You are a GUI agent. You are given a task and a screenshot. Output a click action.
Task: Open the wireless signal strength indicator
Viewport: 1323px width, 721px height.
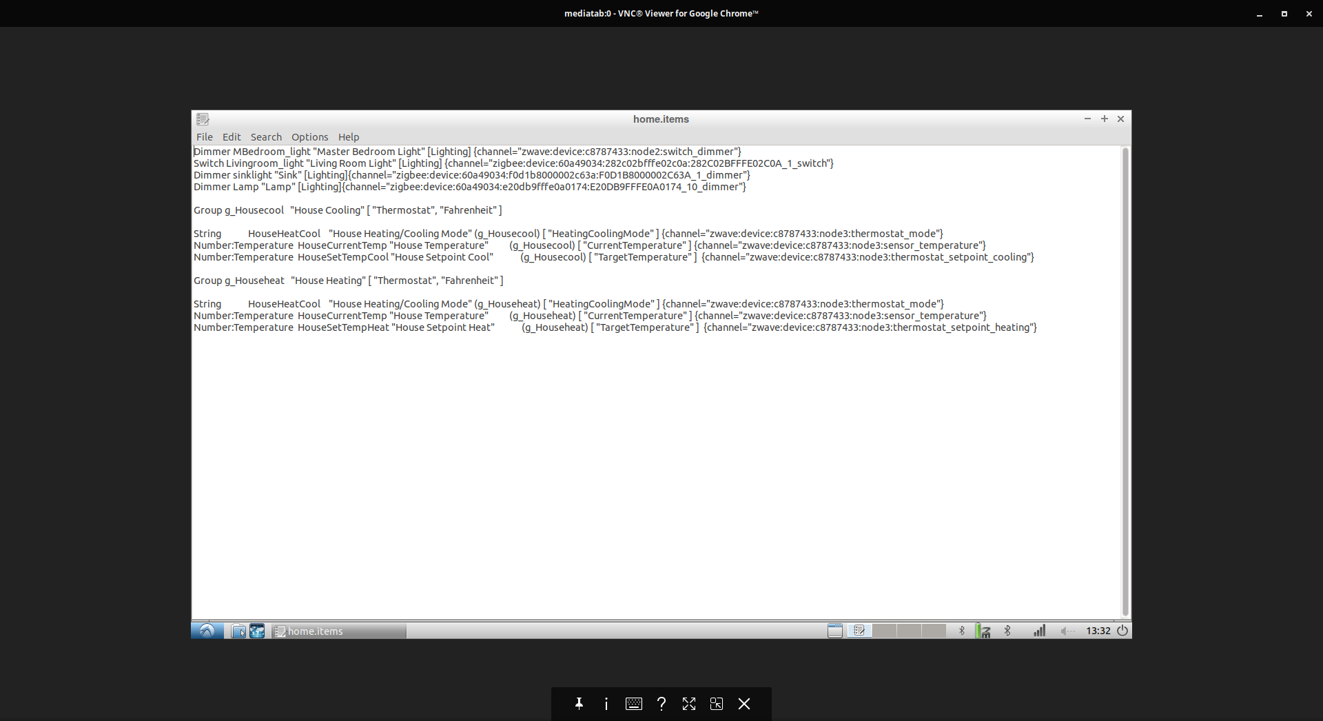1039,631
